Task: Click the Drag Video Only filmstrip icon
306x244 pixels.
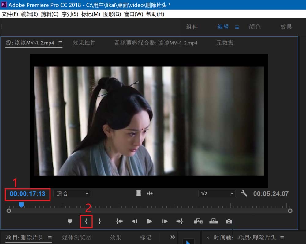Action: coord(139,193)
